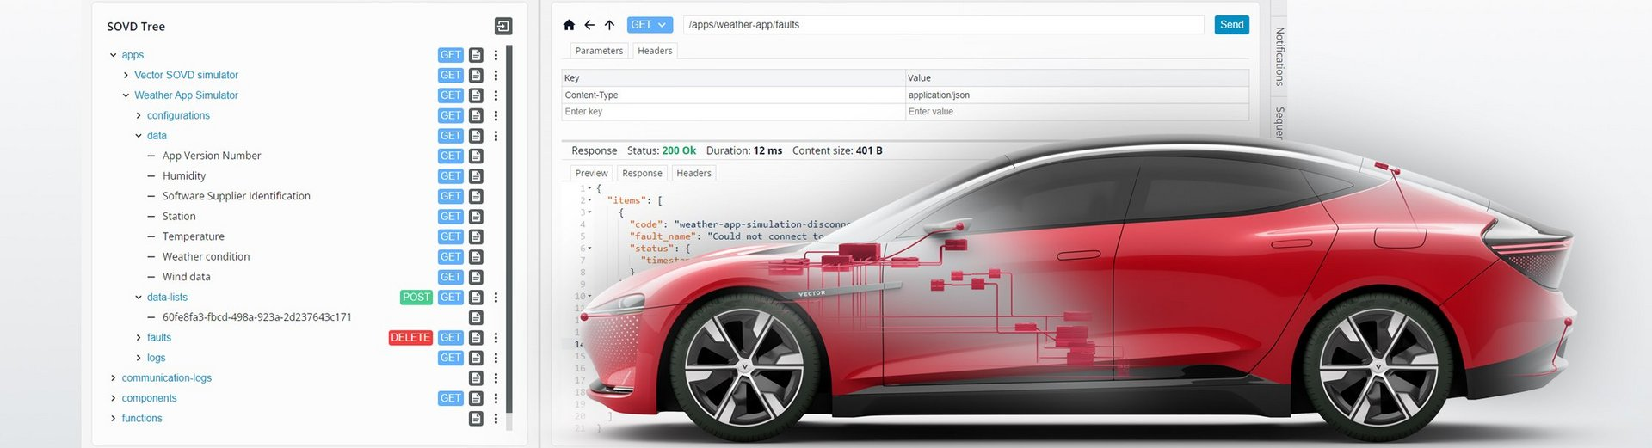The height and width of the screenshot is (448, 1652).
Task: Expand the configurations node
Action: tap(139, 115)
